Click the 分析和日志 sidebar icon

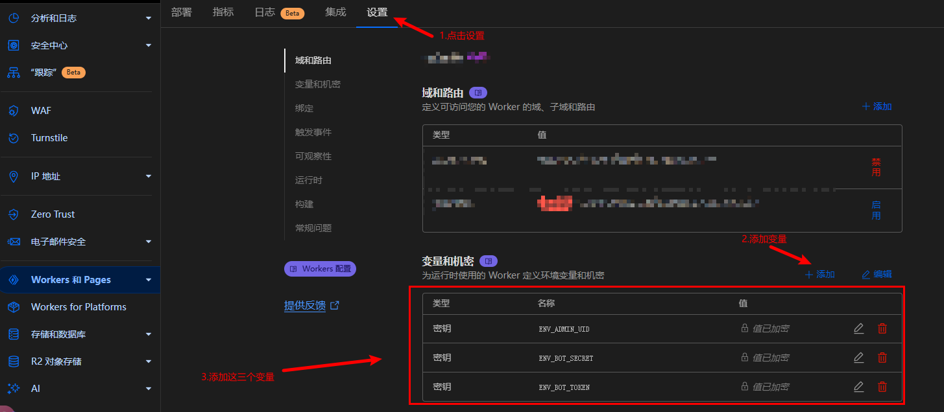coord(14,18)
